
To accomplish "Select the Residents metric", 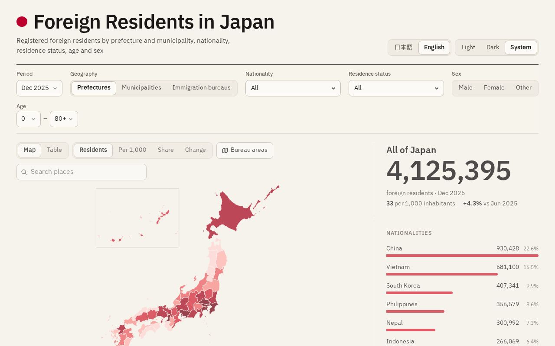I will pos(93,150).
